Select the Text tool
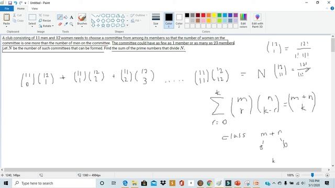 71,17
